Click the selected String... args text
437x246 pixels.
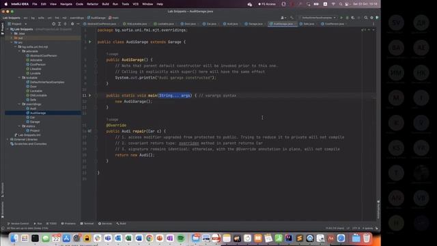pyautogui.click(x=175, y=96)
